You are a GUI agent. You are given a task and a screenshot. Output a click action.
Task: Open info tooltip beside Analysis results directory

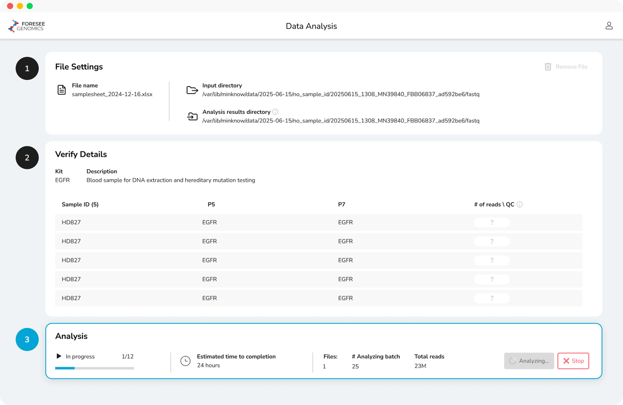(x=275, y=112)
